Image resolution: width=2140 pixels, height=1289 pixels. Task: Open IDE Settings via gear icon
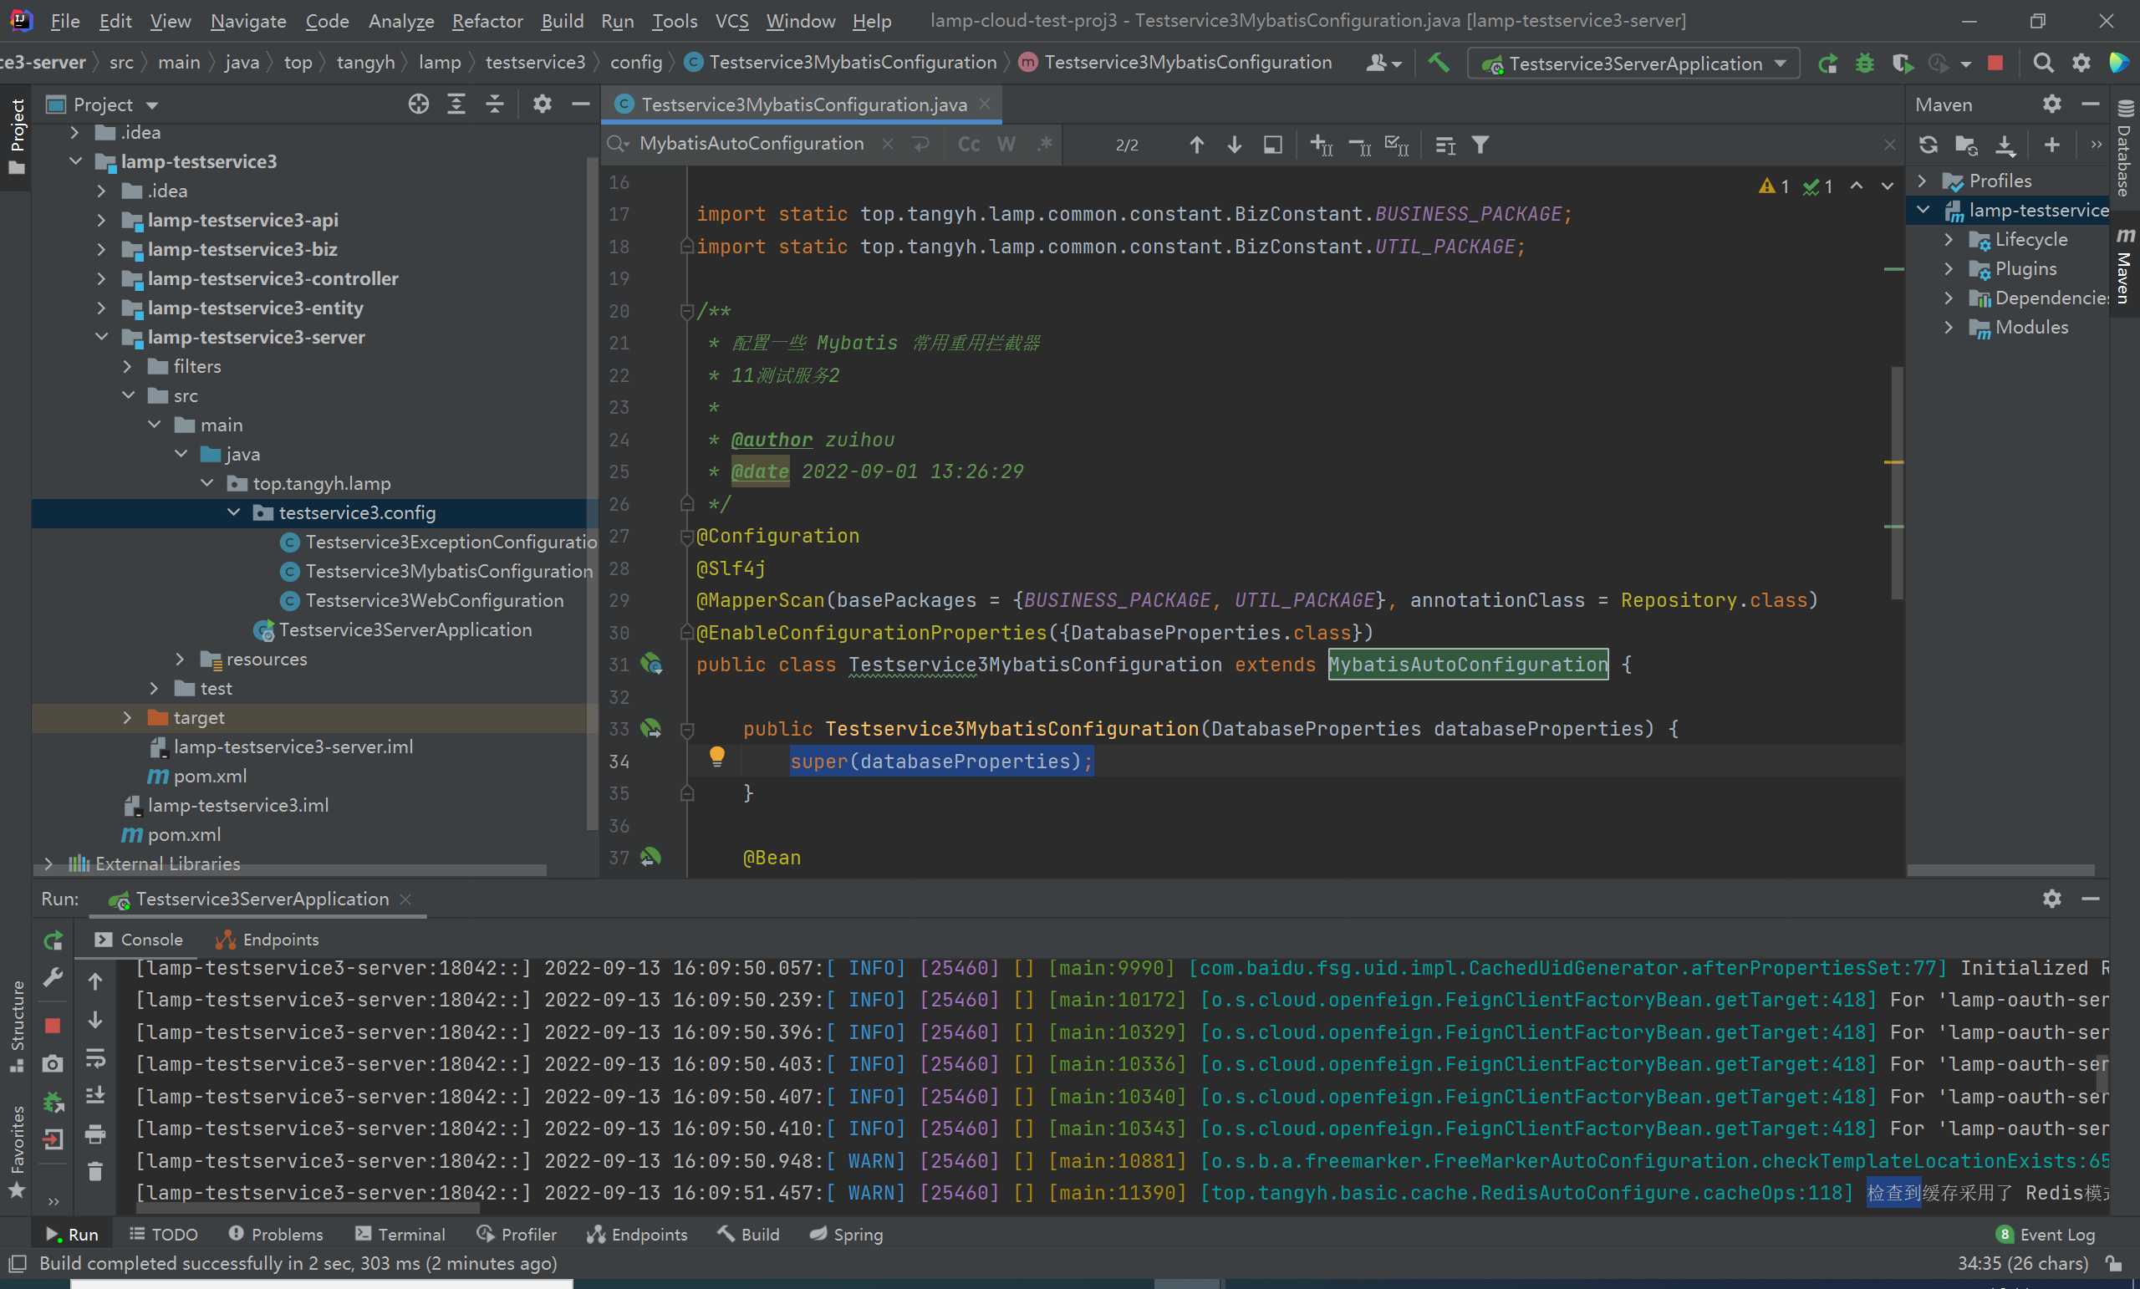(2081, 63)
